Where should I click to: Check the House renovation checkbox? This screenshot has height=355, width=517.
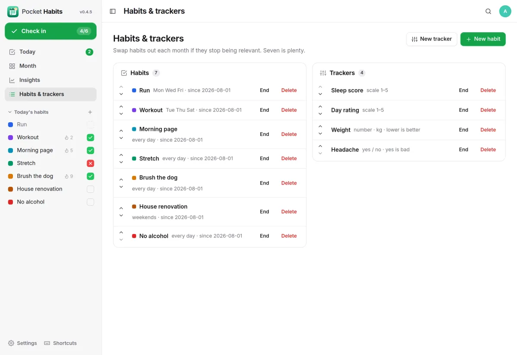(90, 189)
